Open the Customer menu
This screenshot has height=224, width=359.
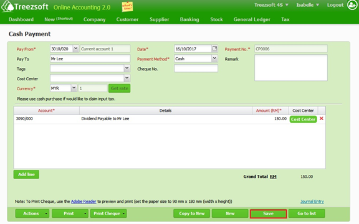127,19
